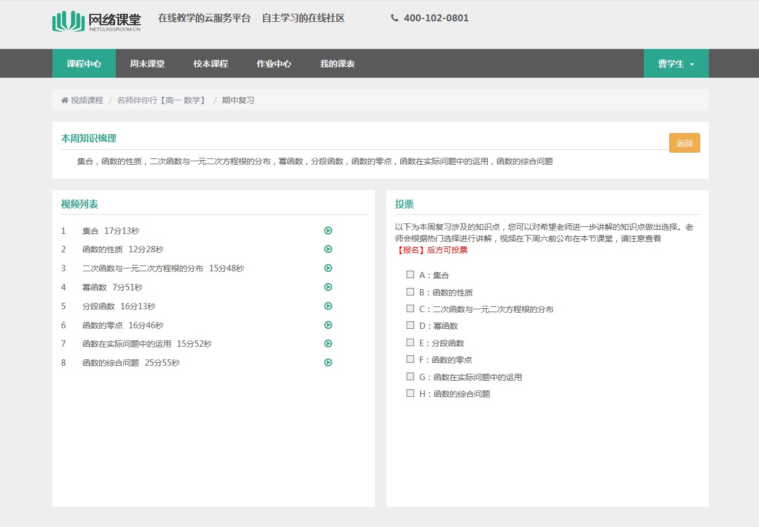Play the 函数的性质 video
The image size is (759, 527).
point(328,249)
